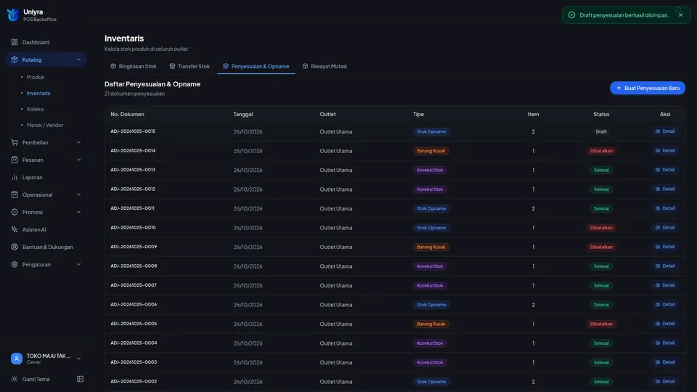
Task: Open Detail for ADJ-20261025-0004
Action: tap(665, 343)
